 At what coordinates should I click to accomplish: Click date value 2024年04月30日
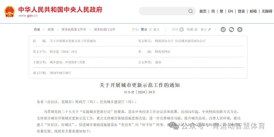point(60,73)
